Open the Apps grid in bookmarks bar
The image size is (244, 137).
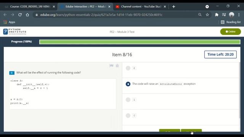pos(9,22)
